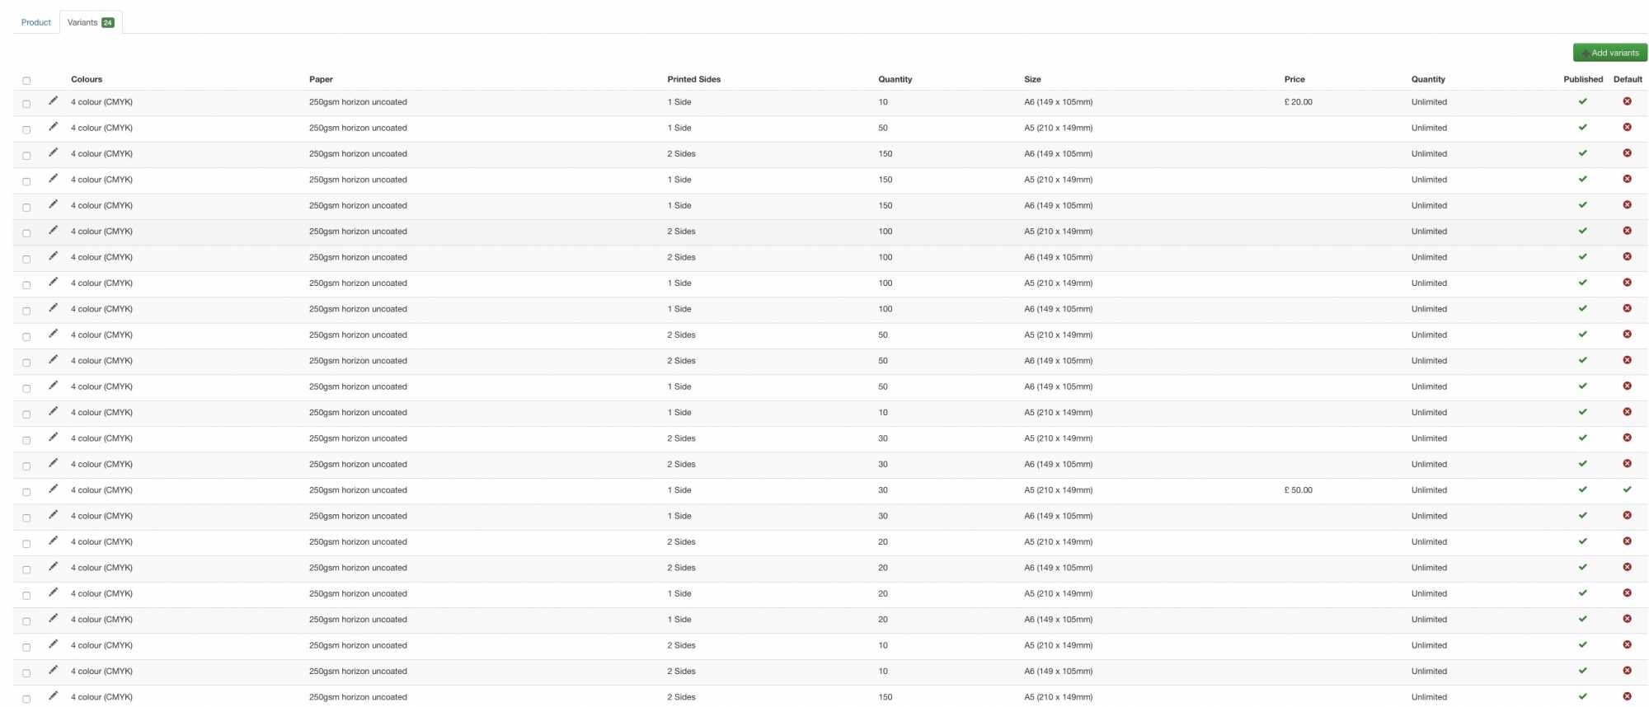Click the Colours column header
Viewport: 1649px width, 707px height.
click(87, 79)
